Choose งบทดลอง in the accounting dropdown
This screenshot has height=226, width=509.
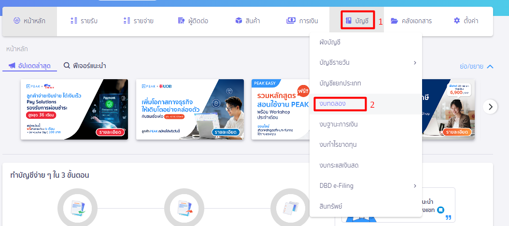point(366,104)
